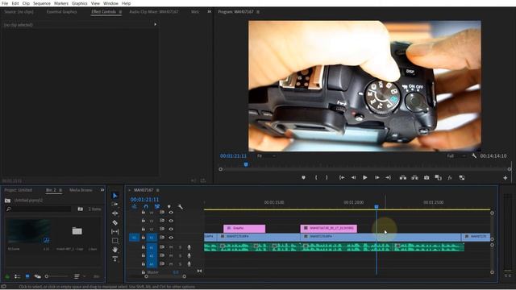Expand the no clip selected arrow

(155, 24)
